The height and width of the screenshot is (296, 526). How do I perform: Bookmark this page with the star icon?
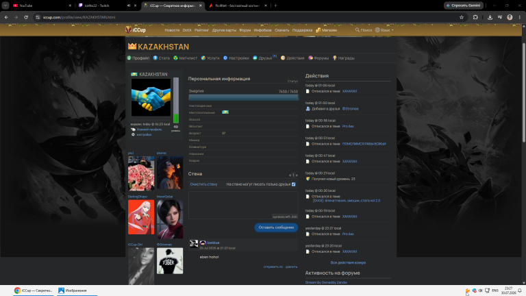click(462, 17)
